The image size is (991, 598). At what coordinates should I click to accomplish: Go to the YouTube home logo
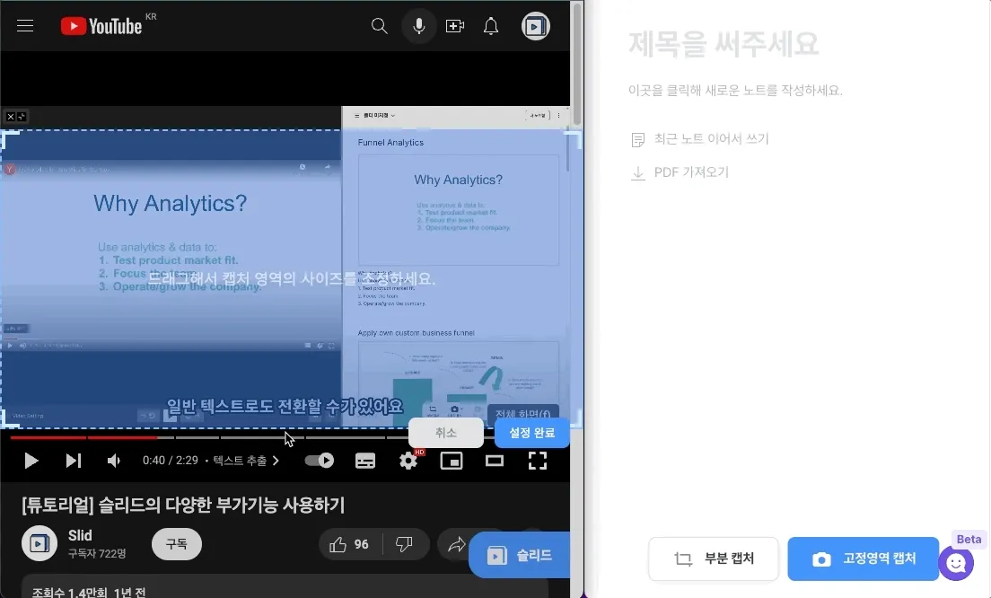[101, 26]
